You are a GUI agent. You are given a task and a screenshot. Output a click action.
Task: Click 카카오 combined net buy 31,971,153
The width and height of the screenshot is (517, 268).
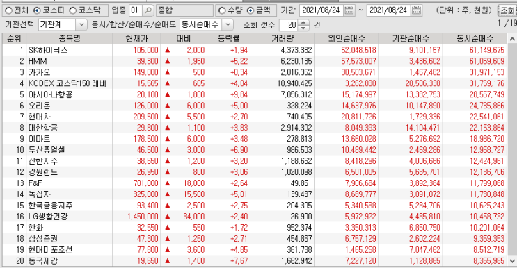pyautogui.click(x=487, y=72)
